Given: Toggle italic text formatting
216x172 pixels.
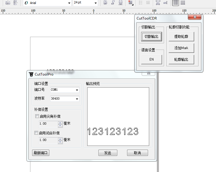Looking at the screenshot, I should (x=113, y=3).
